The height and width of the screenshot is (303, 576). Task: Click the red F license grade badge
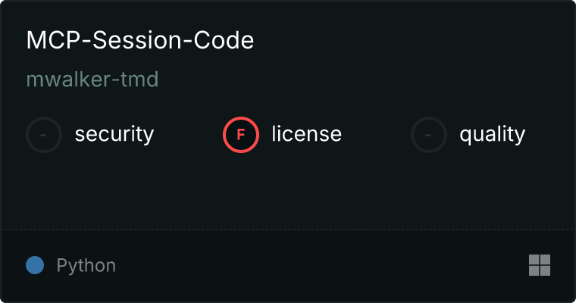coord(241,135)
